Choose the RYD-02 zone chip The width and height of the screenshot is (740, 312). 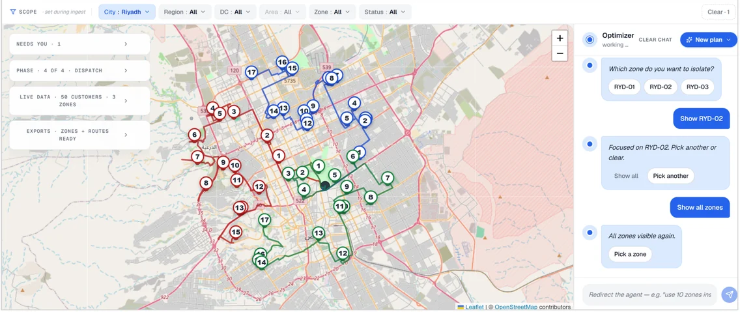pyautogui.click(x=661, y=87)
